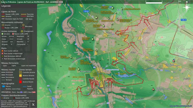
Task: Click the damaged road bridge legend icon
Action: click(2, 53)
